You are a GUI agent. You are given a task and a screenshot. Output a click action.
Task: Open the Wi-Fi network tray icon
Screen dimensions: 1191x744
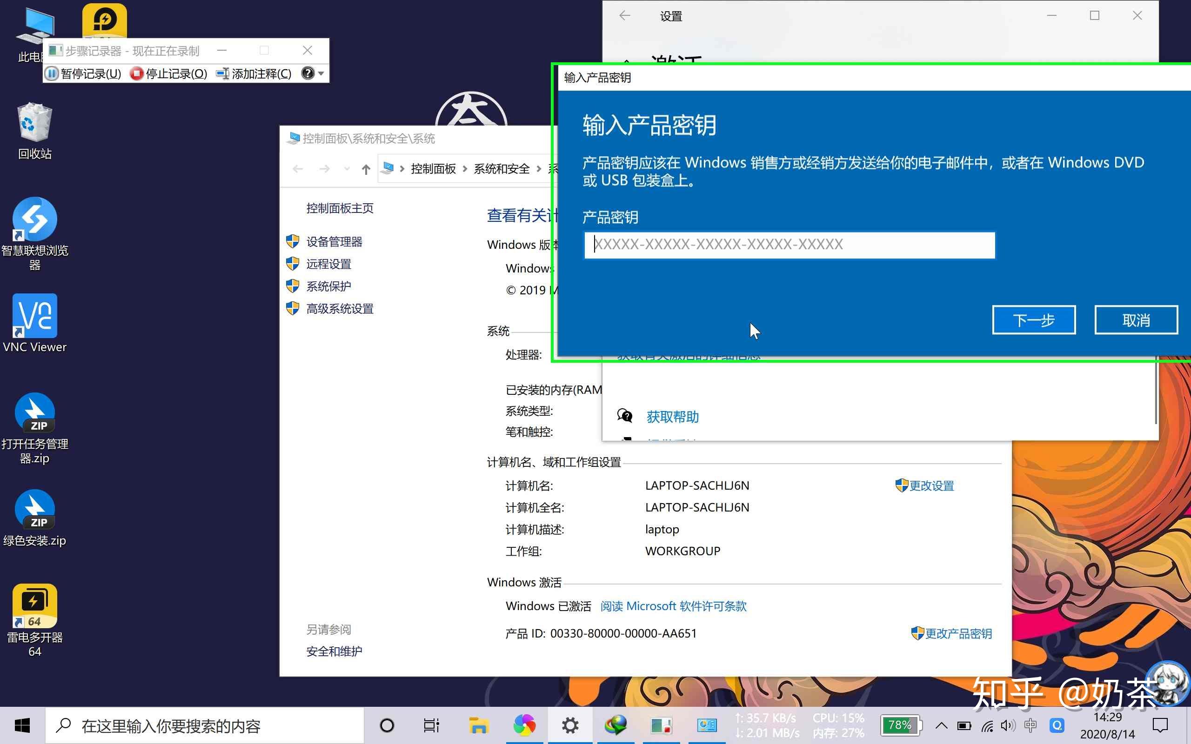pyautogui.click(x=987, y=725)
